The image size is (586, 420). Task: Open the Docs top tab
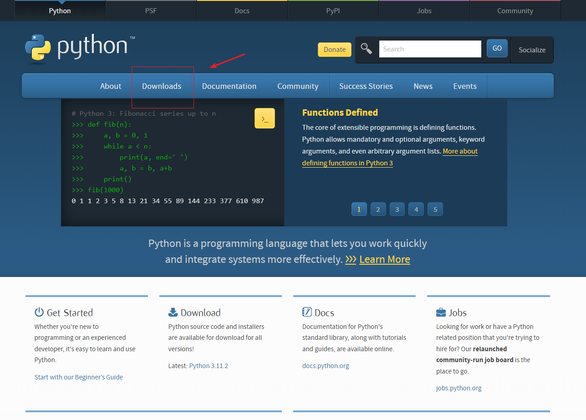(242, 10)
